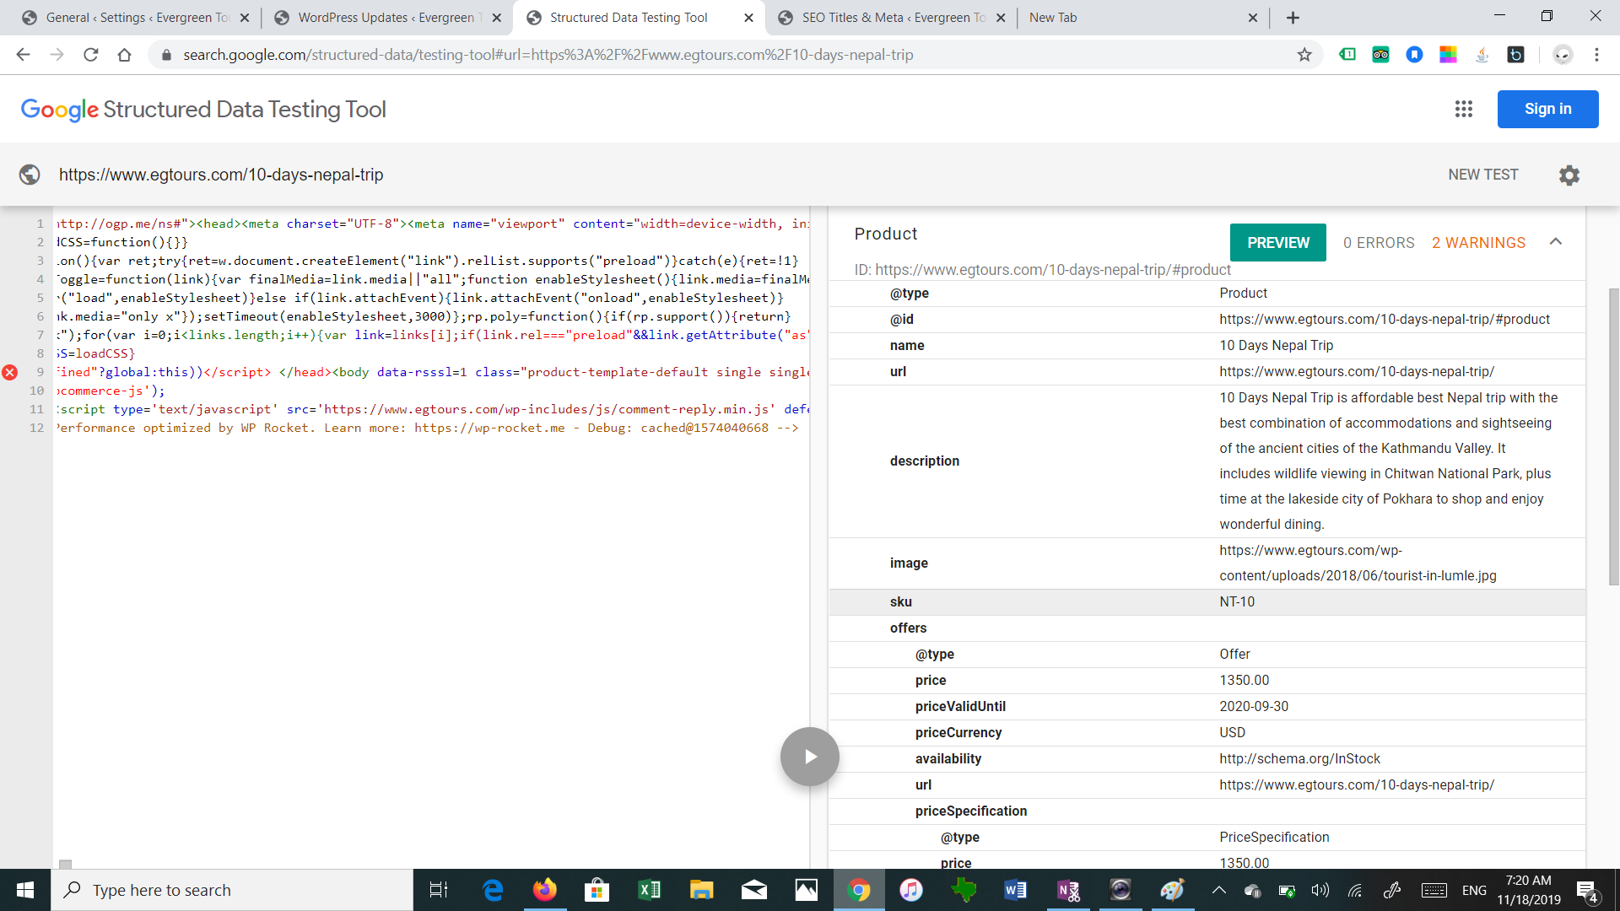
Task: Open the Windows Start menu
Action: point(25,890)
